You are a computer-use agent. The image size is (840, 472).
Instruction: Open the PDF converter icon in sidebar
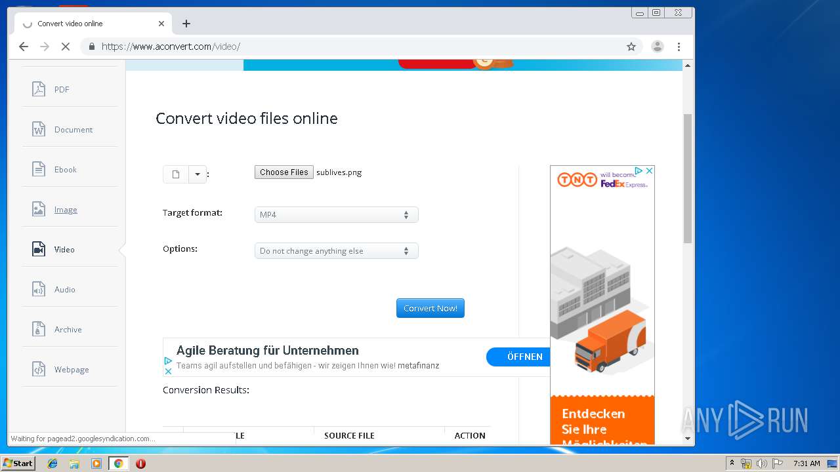(39, 89)
